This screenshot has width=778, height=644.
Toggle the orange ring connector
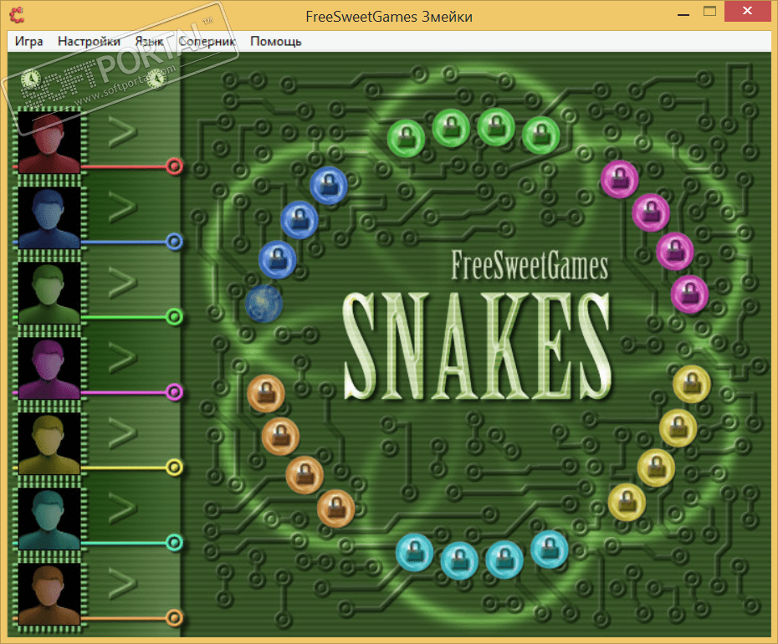pos(174,618)
